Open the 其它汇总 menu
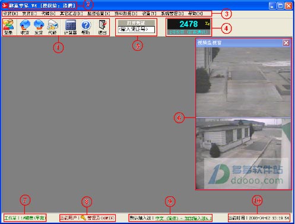Screen dimensions: 295x224 click(71, 14)
